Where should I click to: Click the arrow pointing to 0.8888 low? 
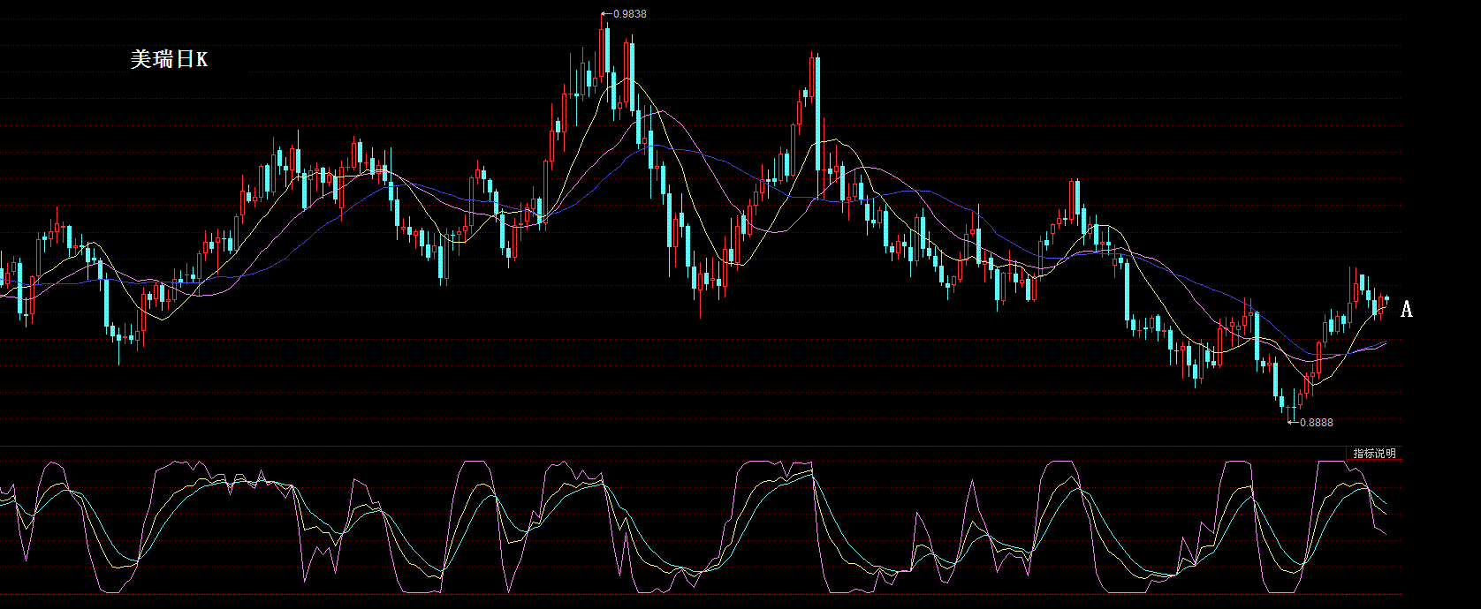1293,422
